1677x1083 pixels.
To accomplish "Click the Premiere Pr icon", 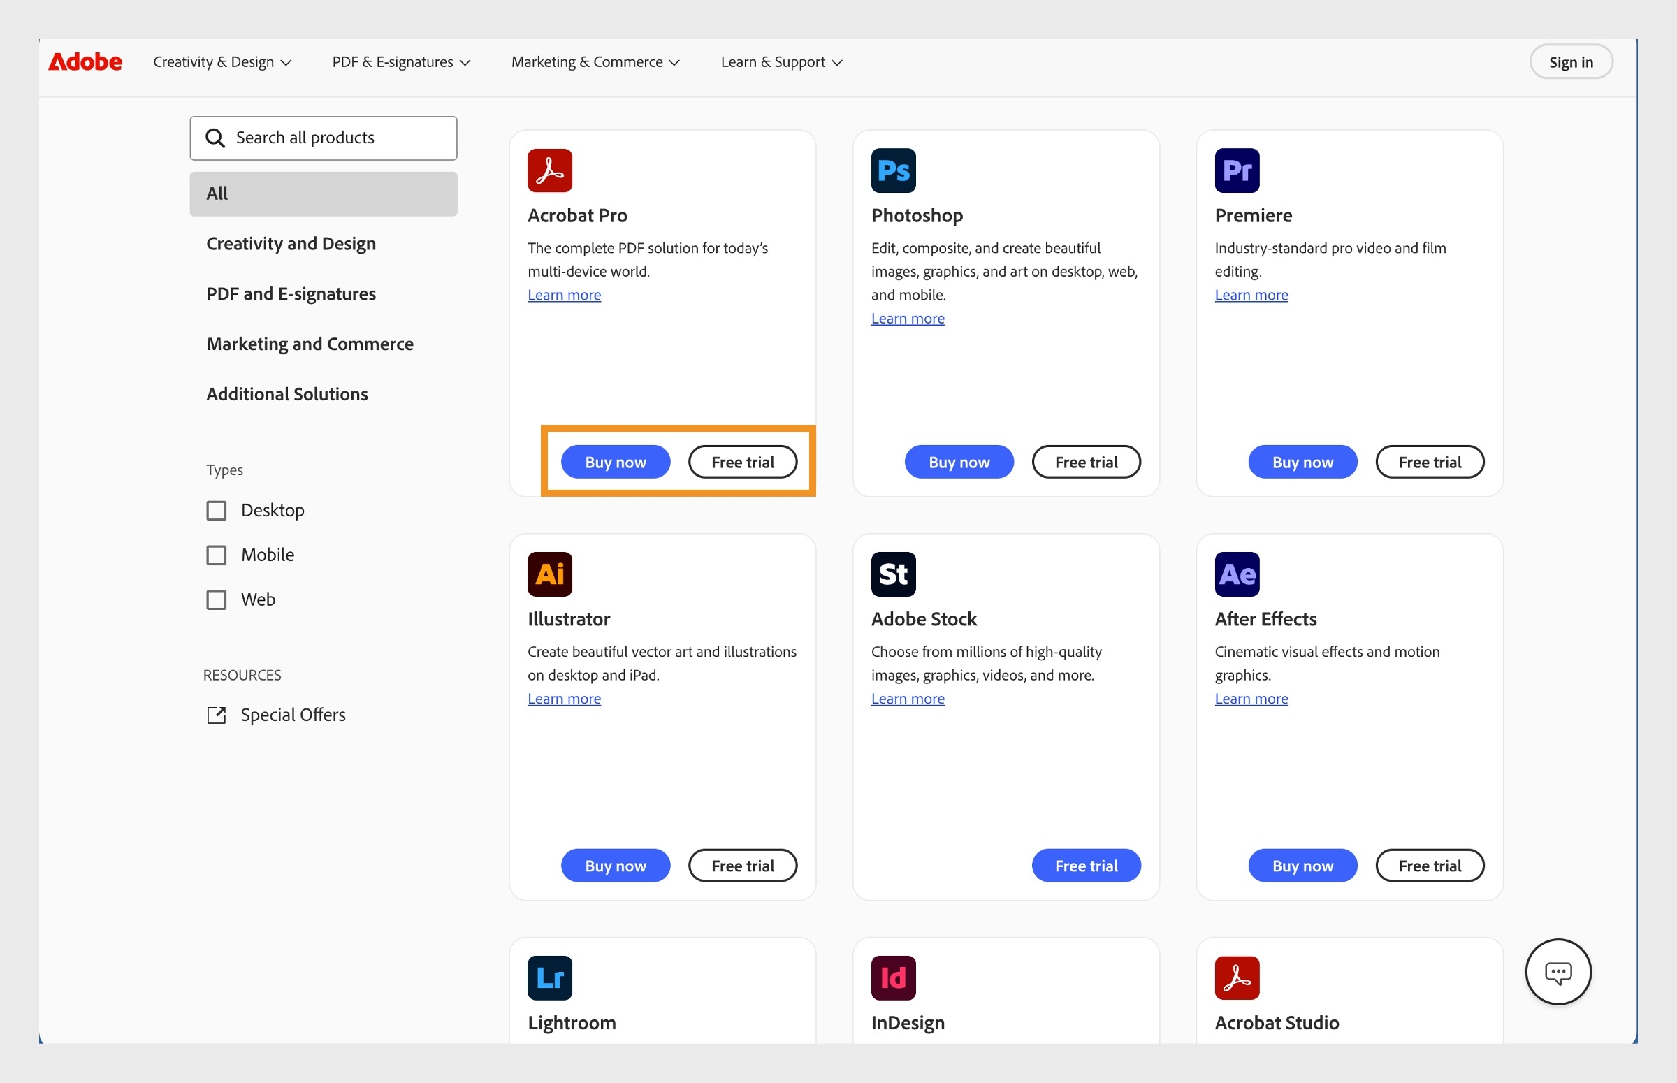I will 1236,170.
